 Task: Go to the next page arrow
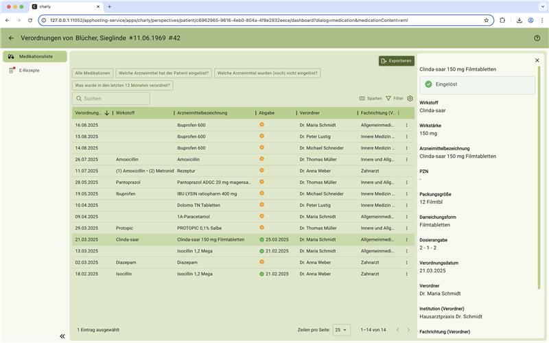[408, 330]
